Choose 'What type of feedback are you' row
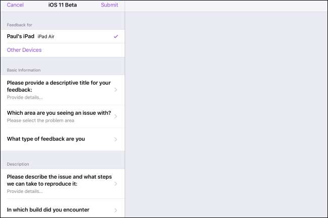328x218 pixels. (46, 139)
